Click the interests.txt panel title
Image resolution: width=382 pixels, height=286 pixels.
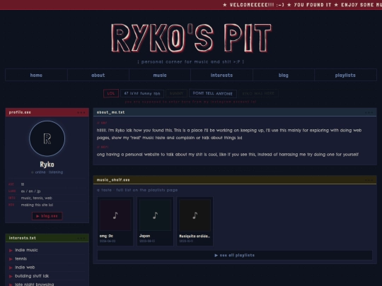(x=23, y=238)
